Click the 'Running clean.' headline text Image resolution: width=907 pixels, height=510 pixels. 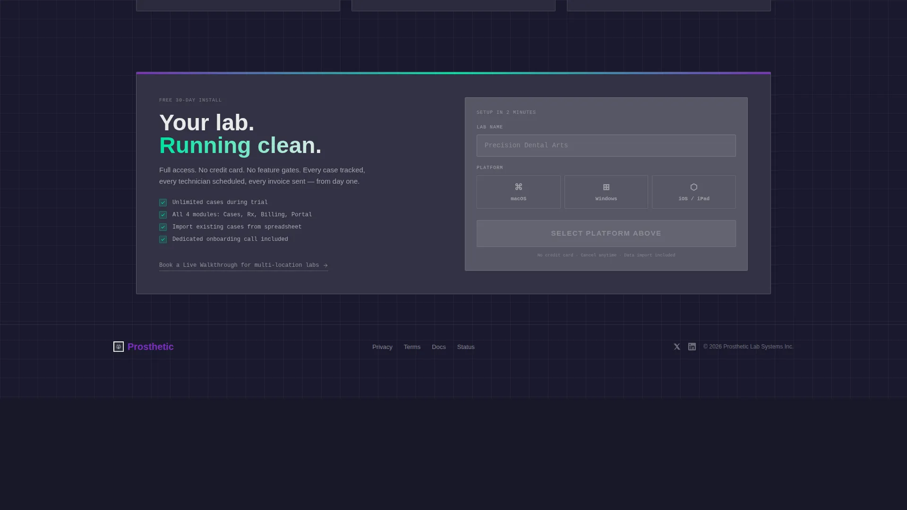point(240,145)
